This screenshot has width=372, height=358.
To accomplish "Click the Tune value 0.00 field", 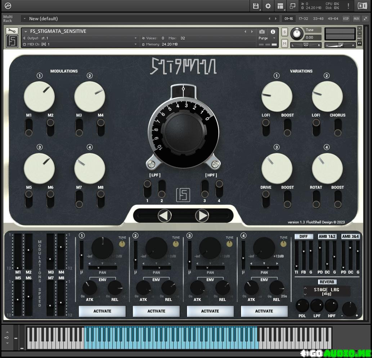I will point(313,37).
